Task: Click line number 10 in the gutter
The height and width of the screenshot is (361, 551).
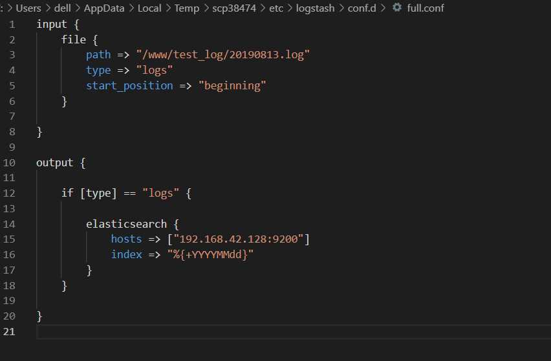Action: 9,163
